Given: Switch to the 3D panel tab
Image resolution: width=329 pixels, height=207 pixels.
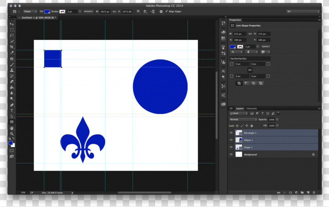Looking at the screenshot, I should [231, 108].
